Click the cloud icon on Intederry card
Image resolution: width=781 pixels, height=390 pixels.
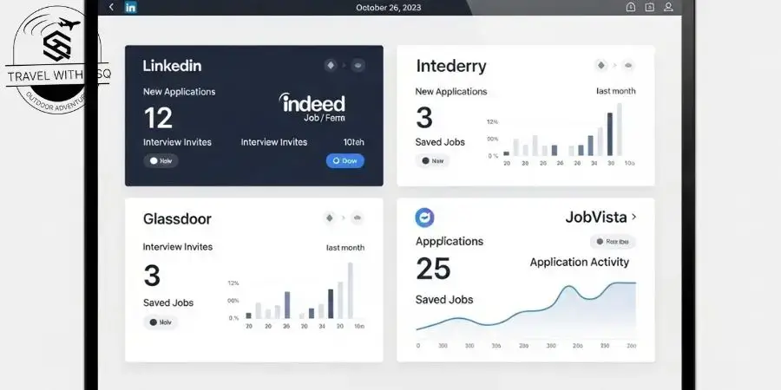click(628, 65)
